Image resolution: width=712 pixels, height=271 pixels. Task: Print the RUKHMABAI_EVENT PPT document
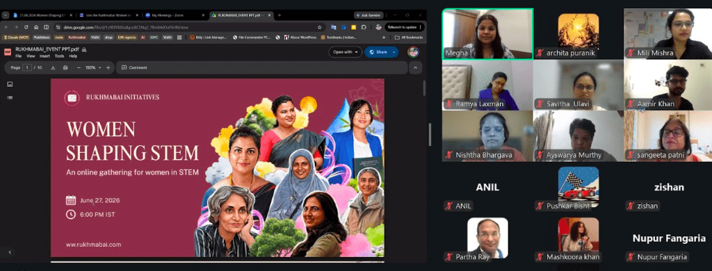65,67
